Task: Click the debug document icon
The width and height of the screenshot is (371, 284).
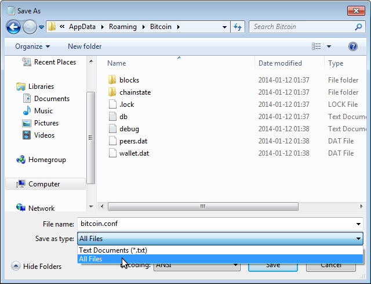Action: pyautogui.click(x=112, y=128)
